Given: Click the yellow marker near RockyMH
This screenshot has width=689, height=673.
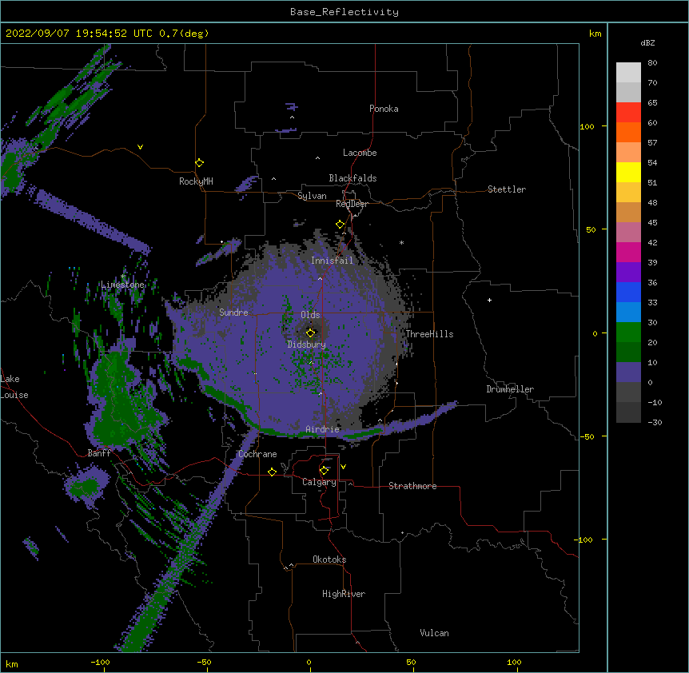Looking at the screenshot, I should [x=200, y=163].
